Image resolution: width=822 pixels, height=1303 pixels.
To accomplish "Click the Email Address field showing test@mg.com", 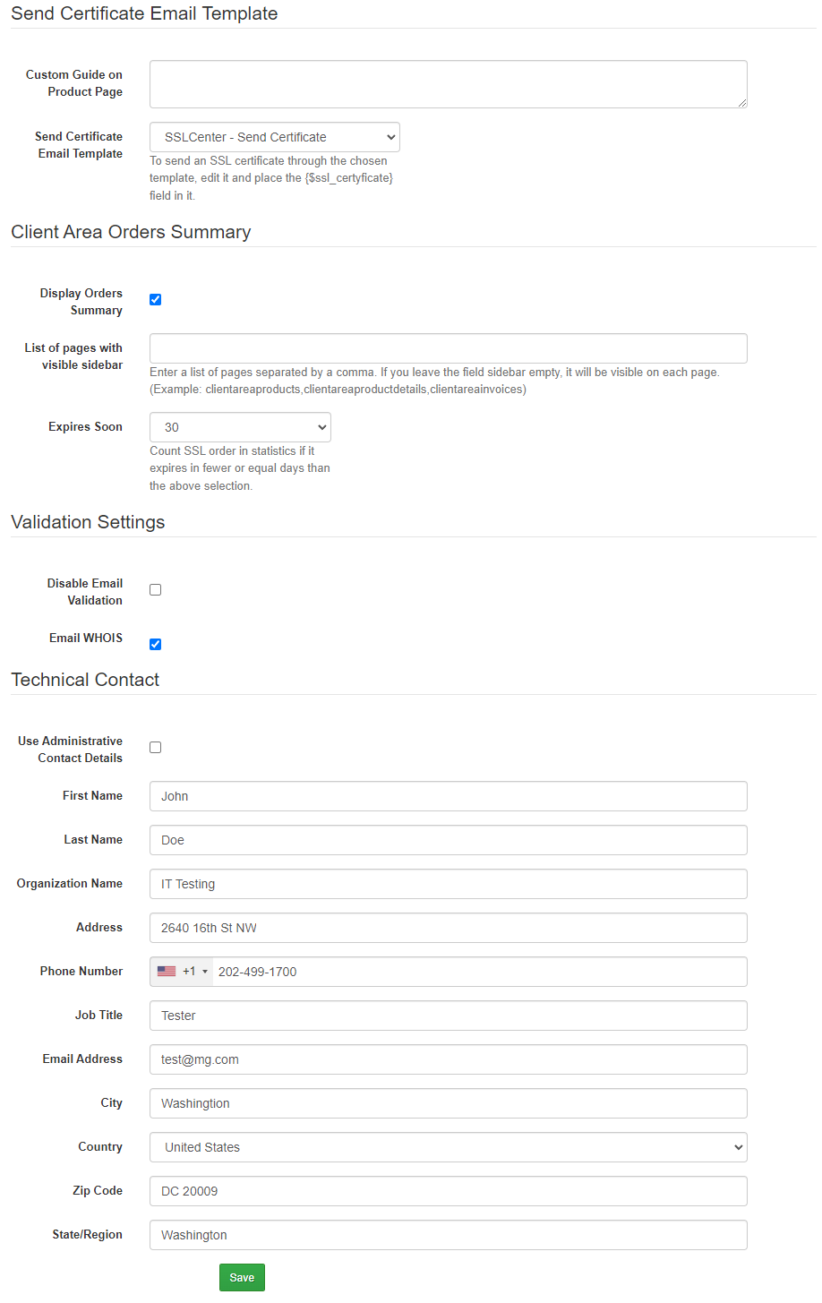I will point(448,1059).
